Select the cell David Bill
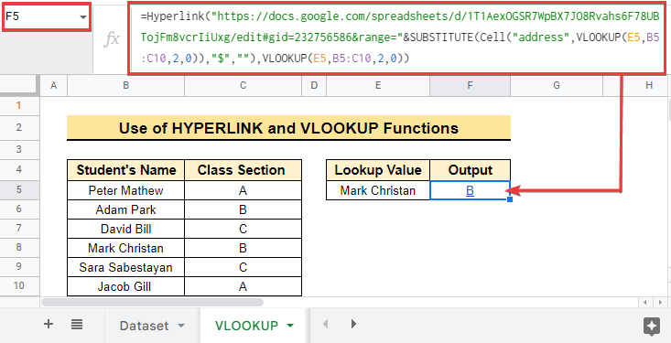The image size is (671, 343). (x=125, y=229)
